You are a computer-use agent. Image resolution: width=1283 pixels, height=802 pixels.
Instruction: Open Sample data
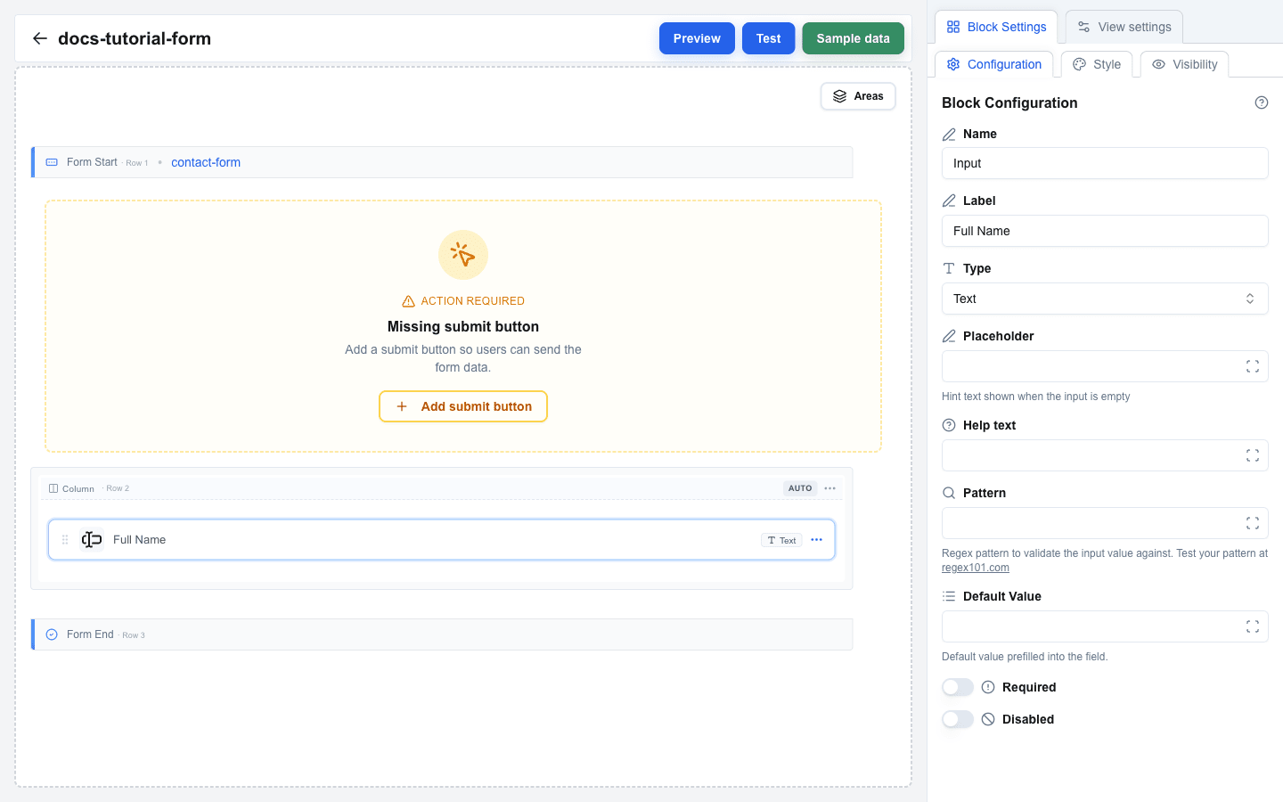pyautogui.click(x=853, y=38)
